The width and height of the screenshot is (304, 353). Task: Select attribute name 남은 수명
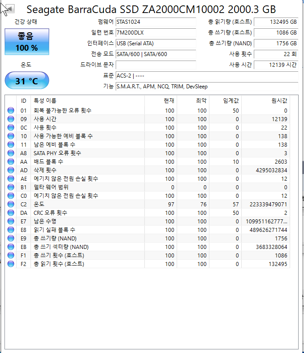point(45,222)
